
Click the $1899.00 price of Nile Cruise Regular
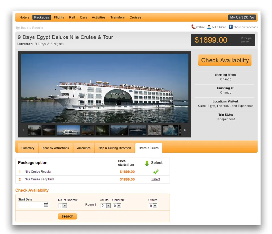(127, 172)
